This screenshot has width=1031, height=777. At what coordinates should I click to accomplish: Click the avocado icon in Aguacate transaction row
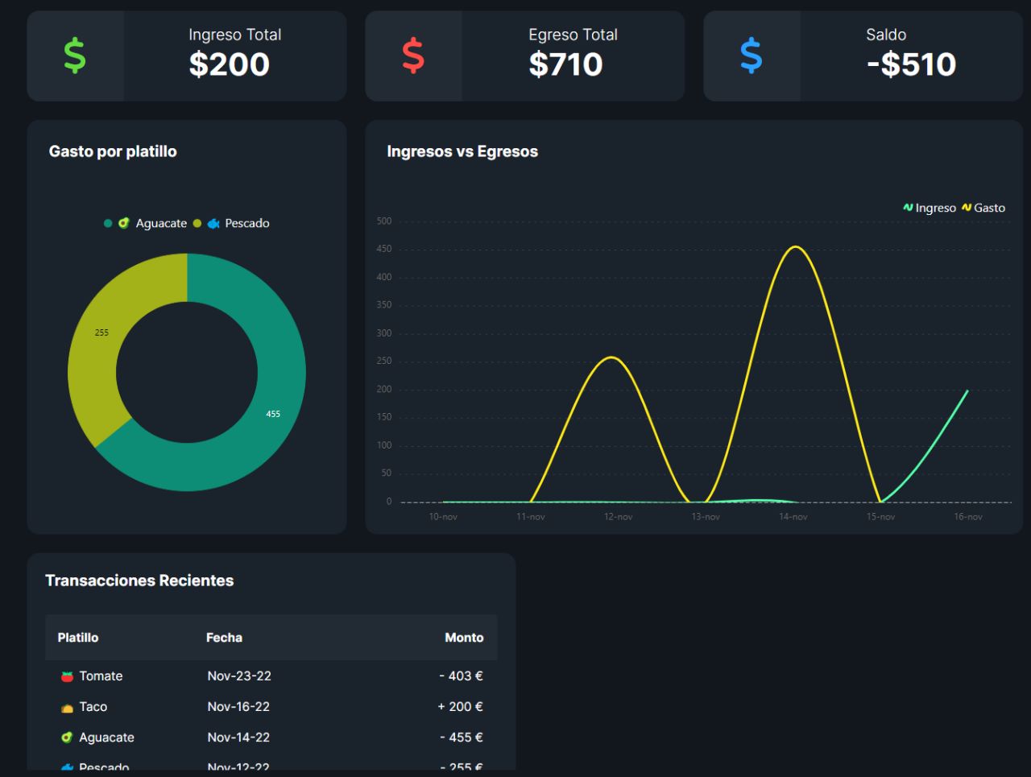click(x=68, y=738)
